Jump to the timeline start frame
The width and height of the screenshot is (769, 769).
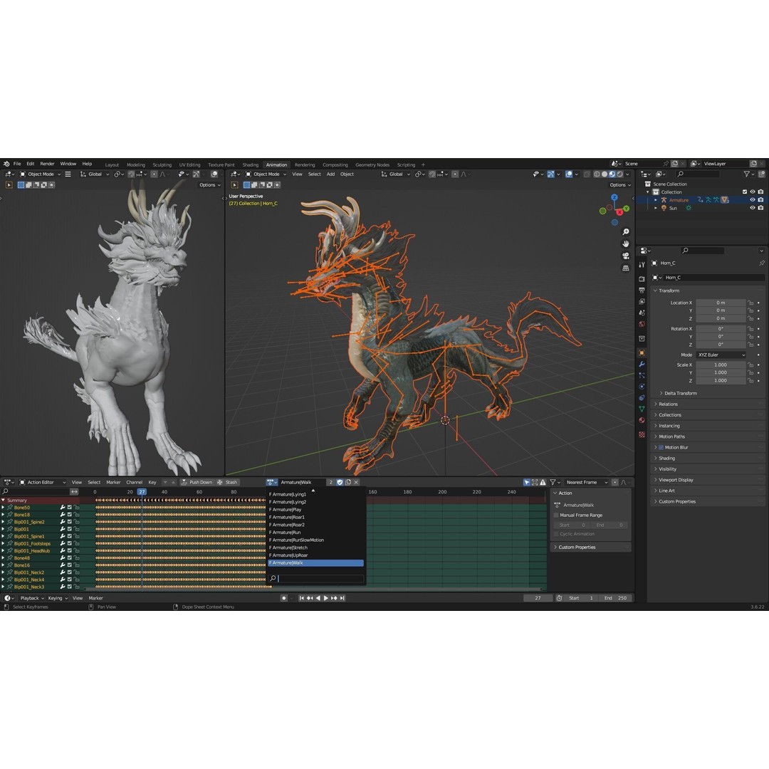tap(302, 598)
